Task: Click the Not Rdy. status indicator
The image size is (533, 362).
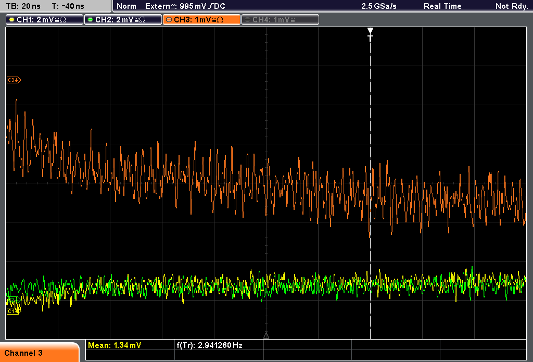Action: point(511,6)
